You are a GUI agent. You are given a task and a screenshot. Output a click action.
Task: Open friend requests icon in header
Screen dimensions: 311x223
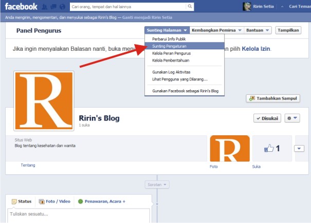45,7
